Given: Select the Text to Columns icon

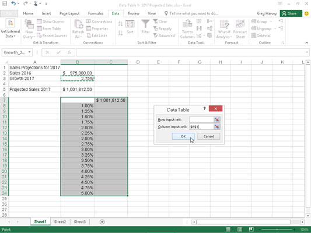Looking at the screenshot, I should tap(187, 24).
